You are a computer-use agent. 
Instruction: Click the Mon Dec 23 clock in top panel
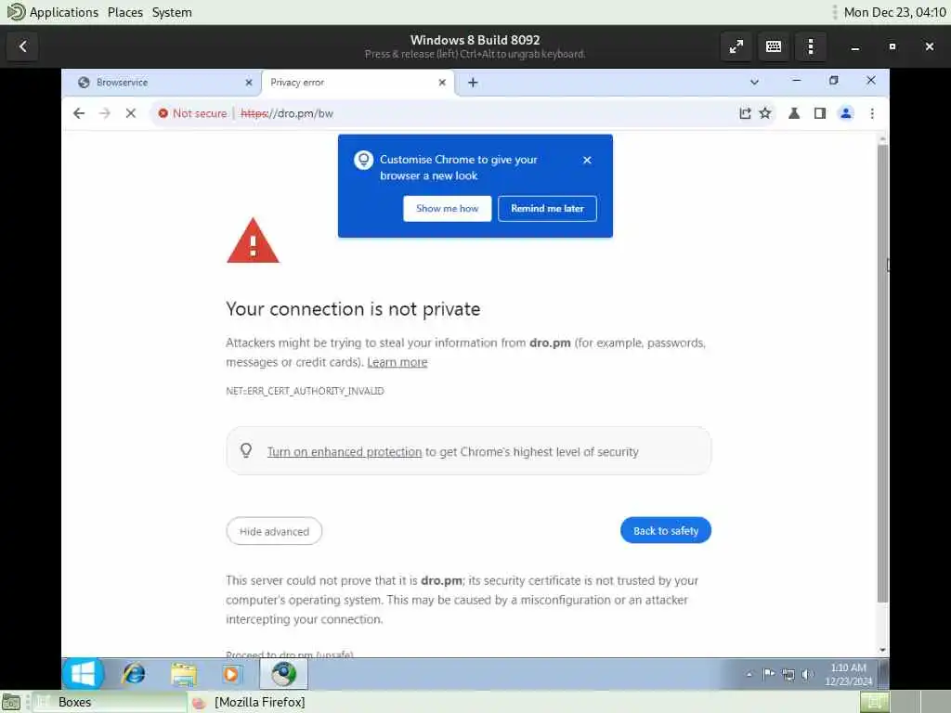point(894,12)
